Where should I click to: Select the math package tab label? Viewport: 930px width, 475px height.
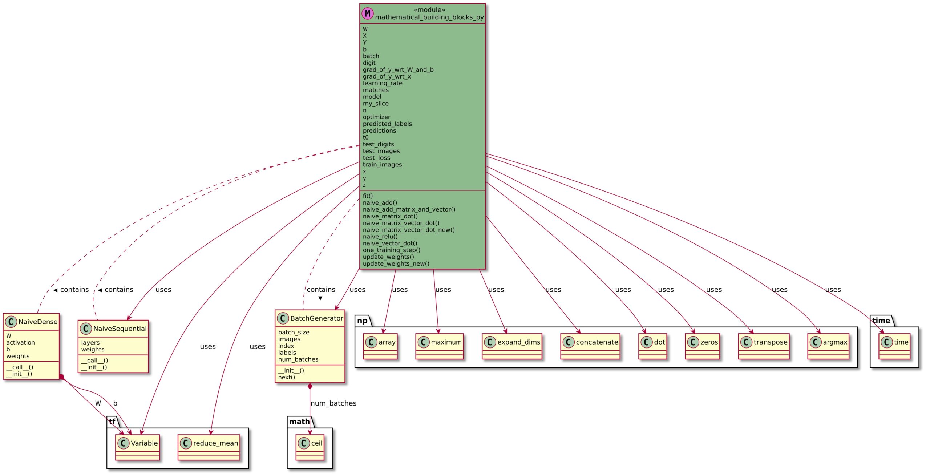(x=299, y=422)
